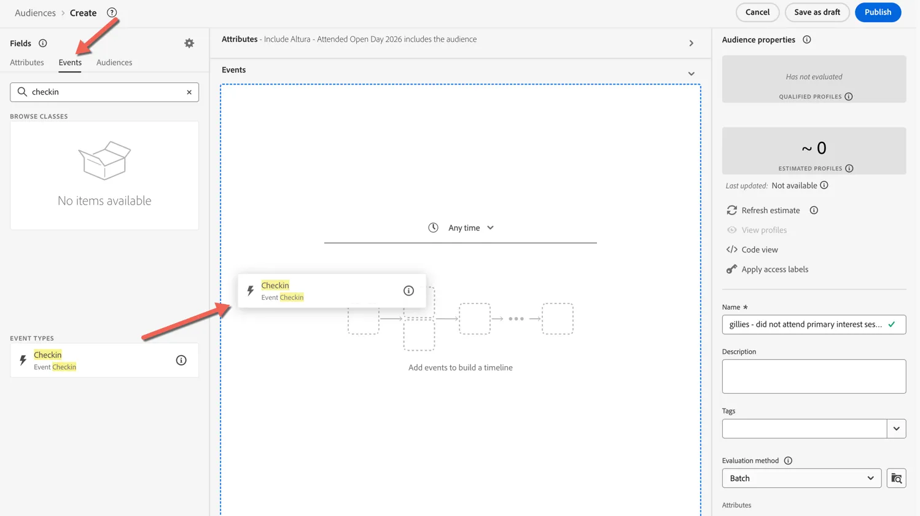Select the Events fields tab
920x516 pixels.
tap(70, 63)
